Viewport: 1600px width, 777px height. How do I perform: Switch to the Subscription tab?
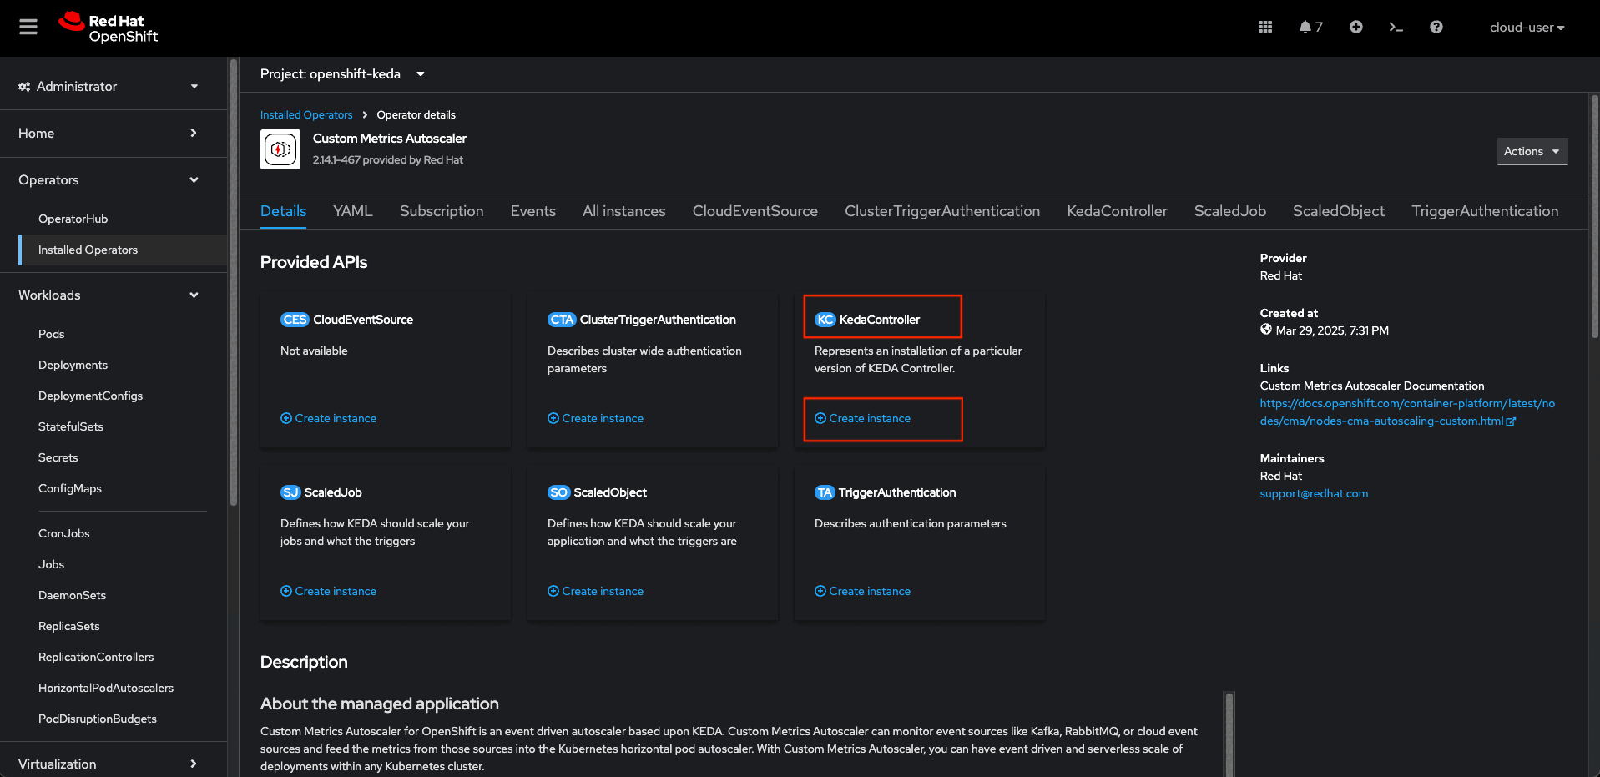pos(442,211)
